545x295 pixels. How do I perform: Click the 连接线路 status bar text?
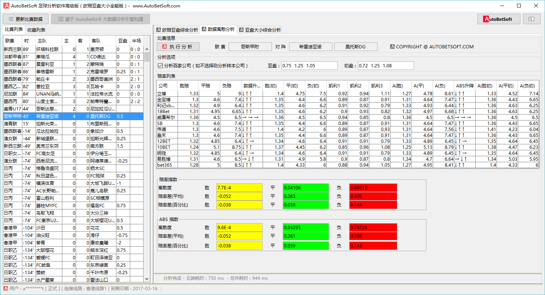[86, 289]
